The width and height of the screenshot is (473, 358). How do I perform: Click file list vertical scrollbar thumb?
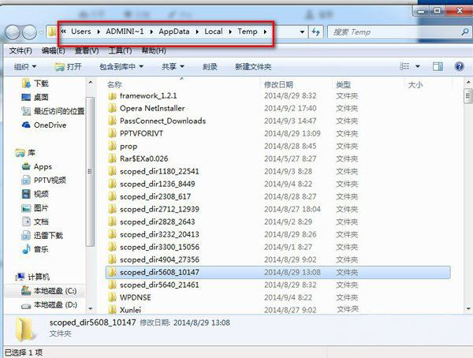pos(467,96)
